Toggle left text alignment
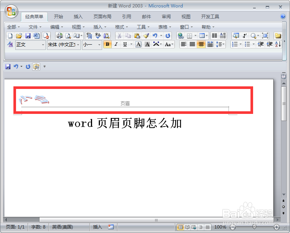The height and width of the screenshot is (233, 290). pos(183,44)
